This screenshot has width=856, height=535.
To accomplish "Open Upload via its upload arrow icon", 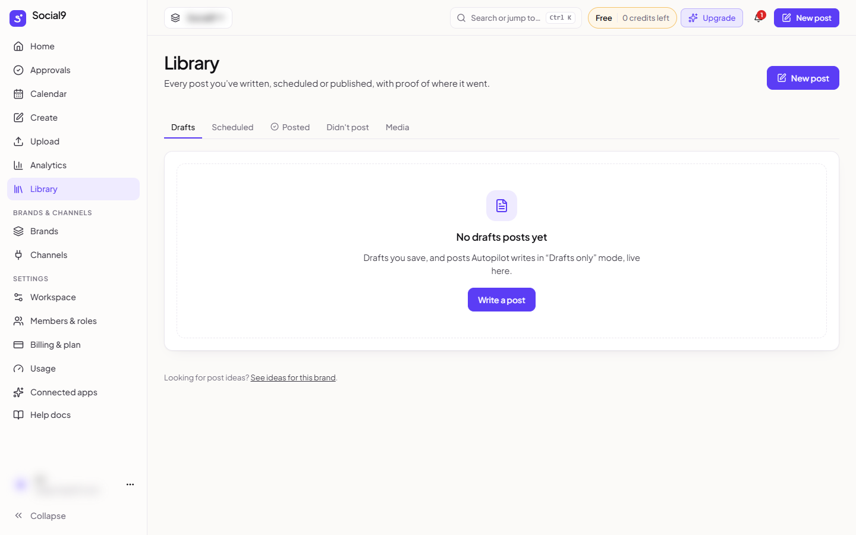I will (18, 141).
